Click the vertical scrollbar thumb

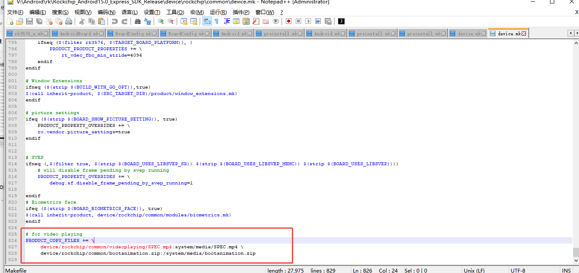[x=576, y=252]
